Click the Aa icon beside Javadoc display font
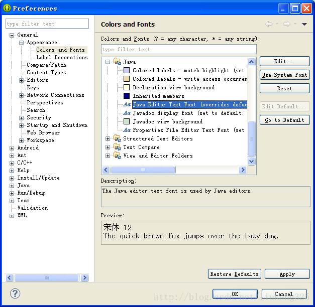315x307 pixels. 127,113
